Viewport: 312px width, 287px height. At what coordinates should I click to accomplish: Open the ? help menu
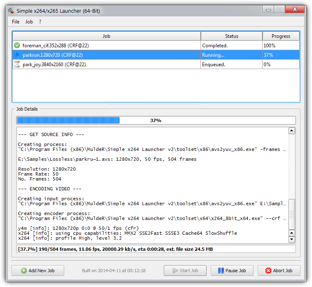point(40,22)
